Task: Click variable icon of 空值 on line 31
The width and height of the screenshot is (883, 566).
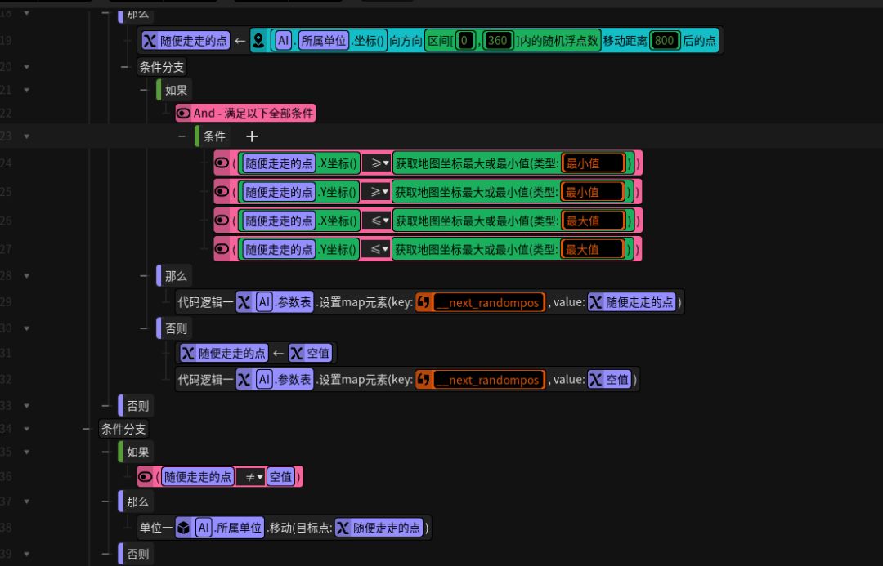Action: [x=296, y=353]
